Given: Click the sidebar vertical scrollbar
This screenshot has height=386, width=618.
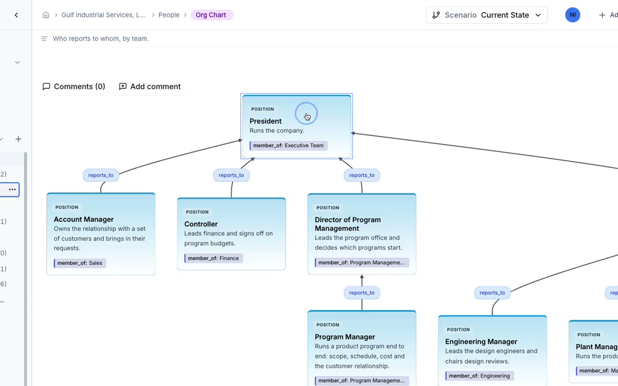Looking at the screenshot, I should [26, 269].
